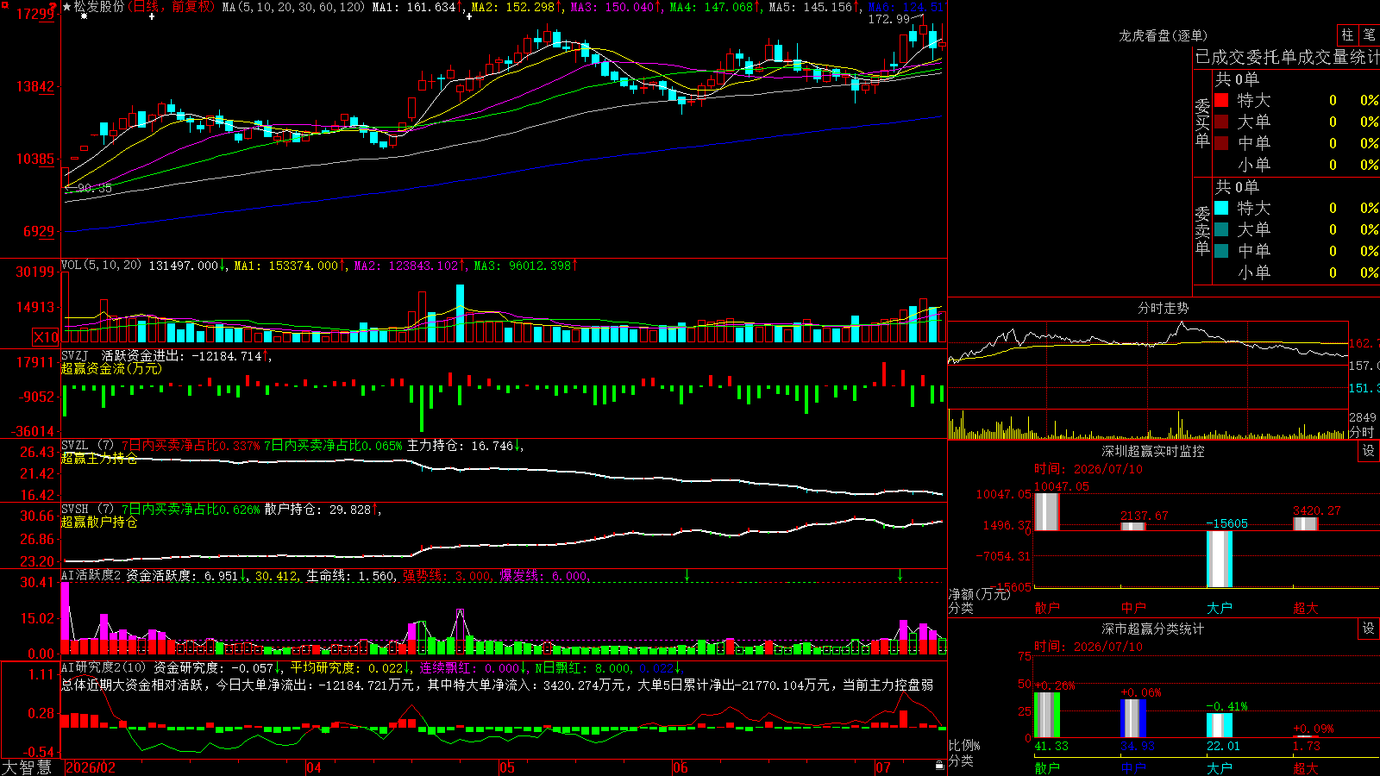Click 超大 category in 深市超赢分类统计 chart
1380x776 pixels.
(1306, 767)
